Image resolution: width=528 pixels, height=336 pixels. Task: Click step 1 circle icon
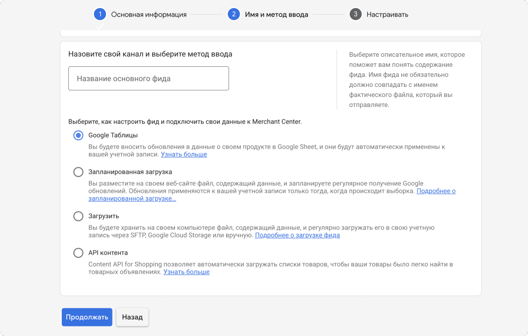tap(100, 15)
